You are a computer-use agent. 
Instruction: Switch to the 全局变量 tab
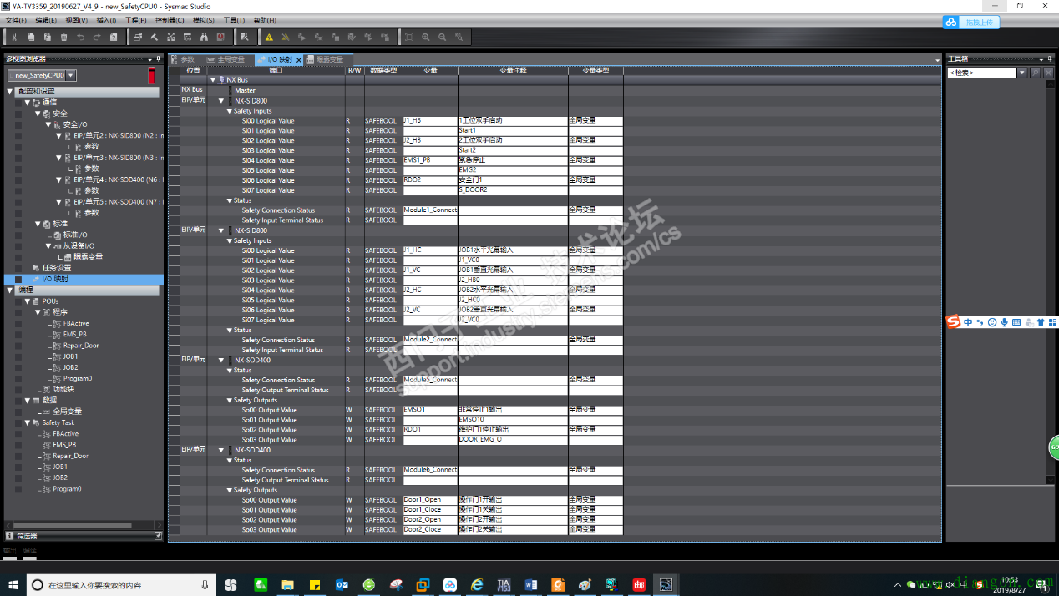[231, 60]
